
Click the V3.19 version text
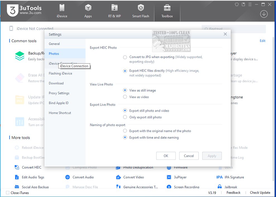click(x=212, y=193)
